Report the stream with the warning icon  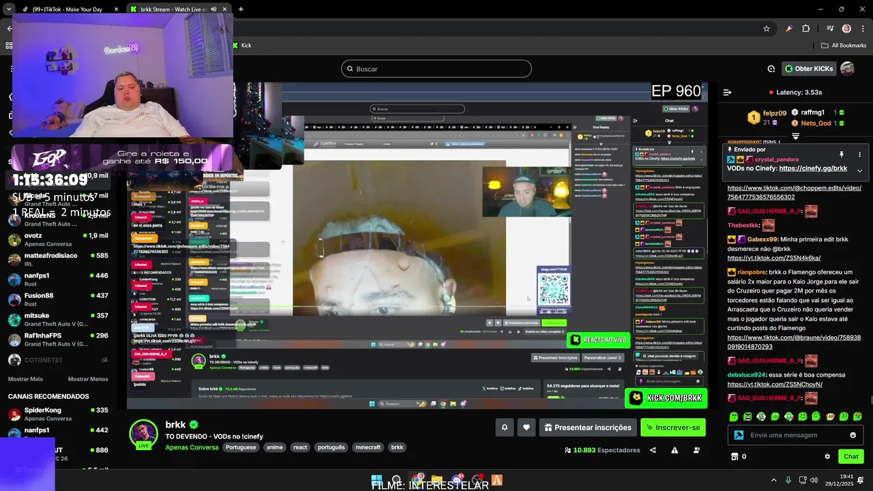[x=675, y=450]
